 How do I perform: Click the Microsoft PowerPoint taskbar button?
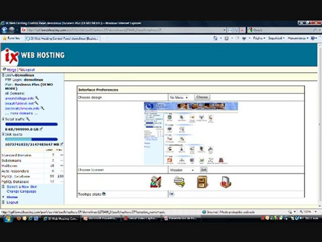coord(101,218)
